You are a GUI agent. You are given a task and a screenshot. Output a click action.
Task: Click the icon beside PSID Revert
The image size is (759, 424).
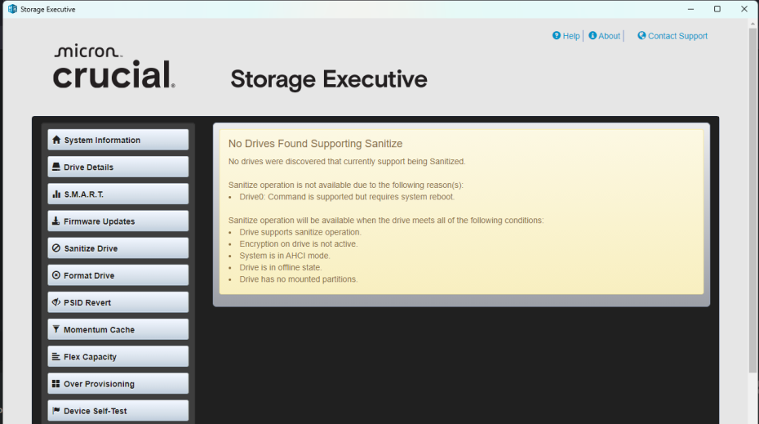(56, 302)
